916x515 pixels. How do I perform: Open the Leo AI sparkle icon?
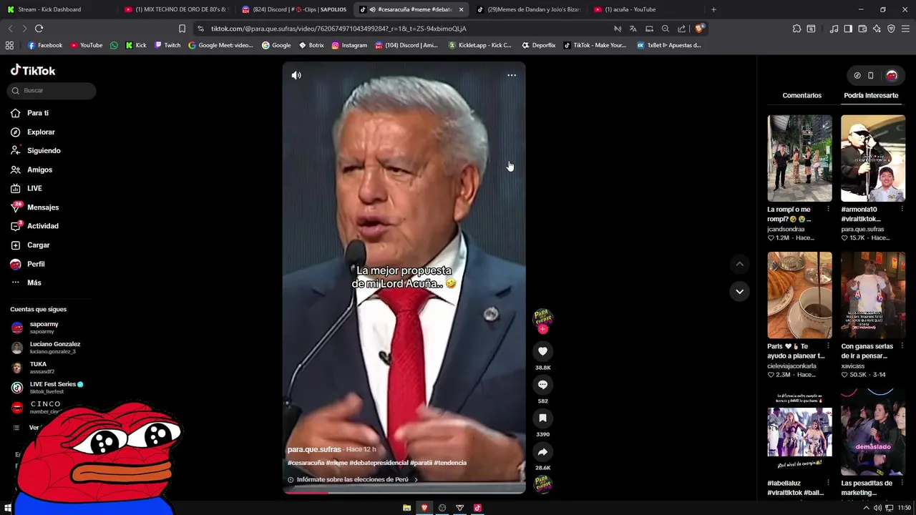pyautogui.click(x=877, y=29)
